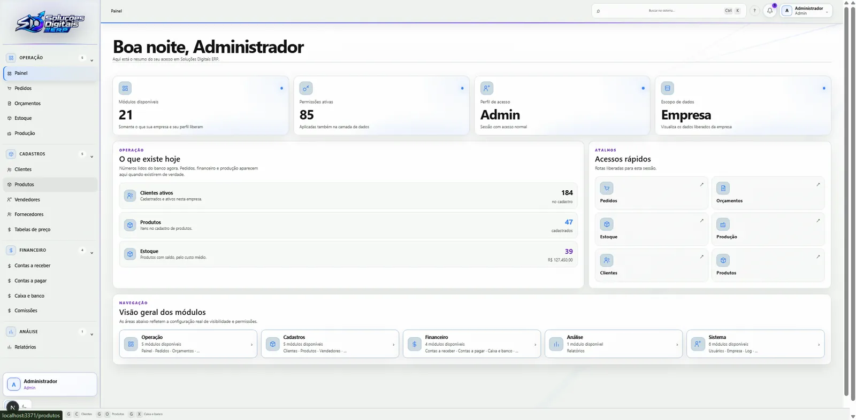
Task: Open the help question mark icon
Action: [754, 11]
